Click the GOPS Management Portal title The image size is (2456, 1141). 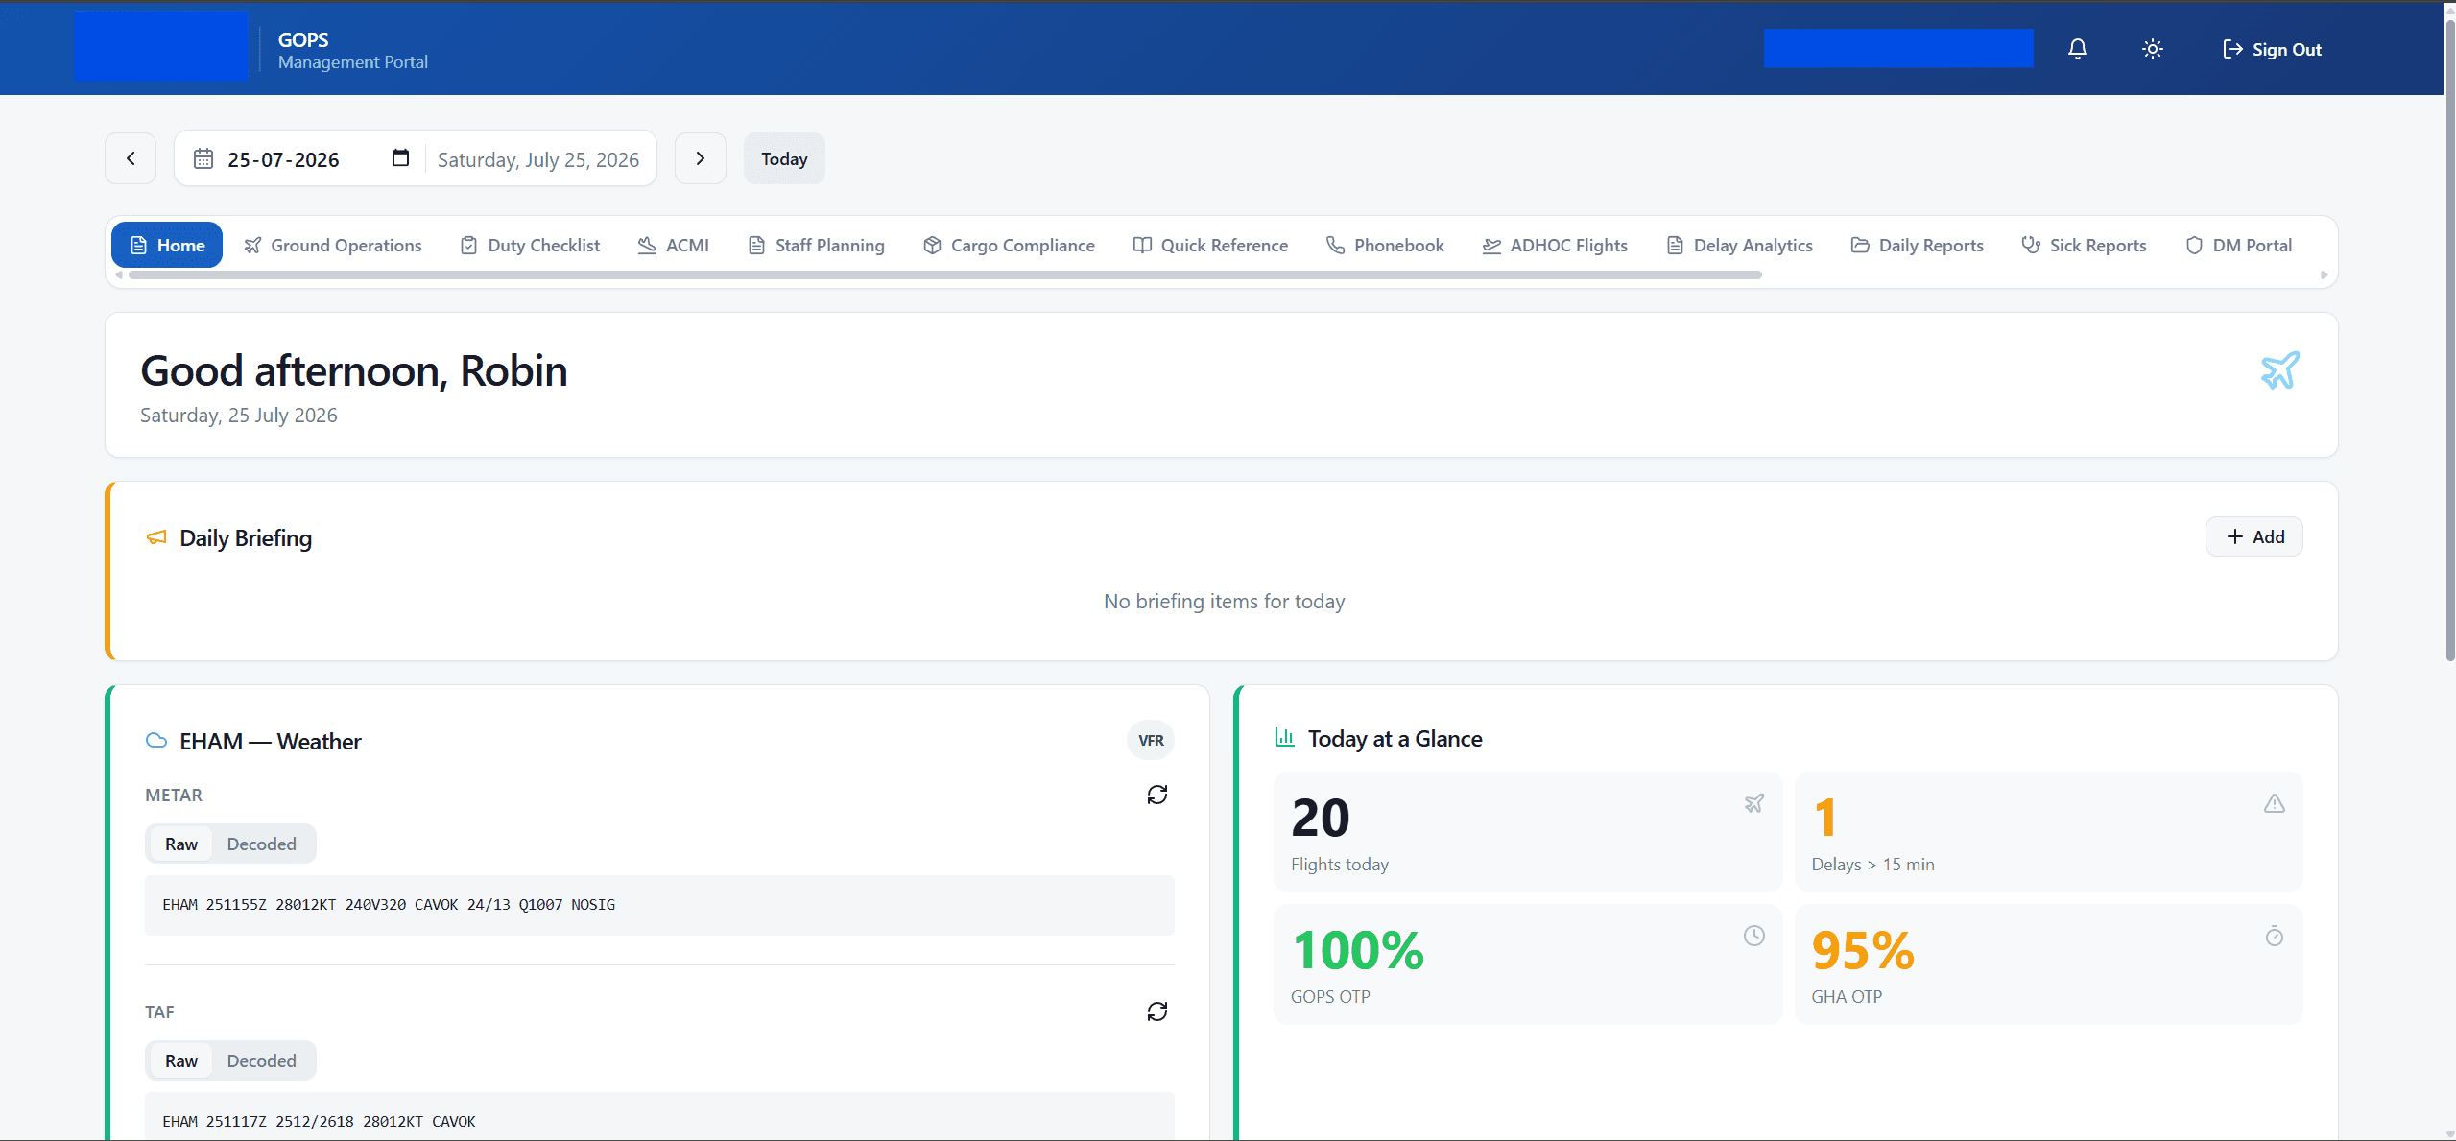tap(352, 50)
